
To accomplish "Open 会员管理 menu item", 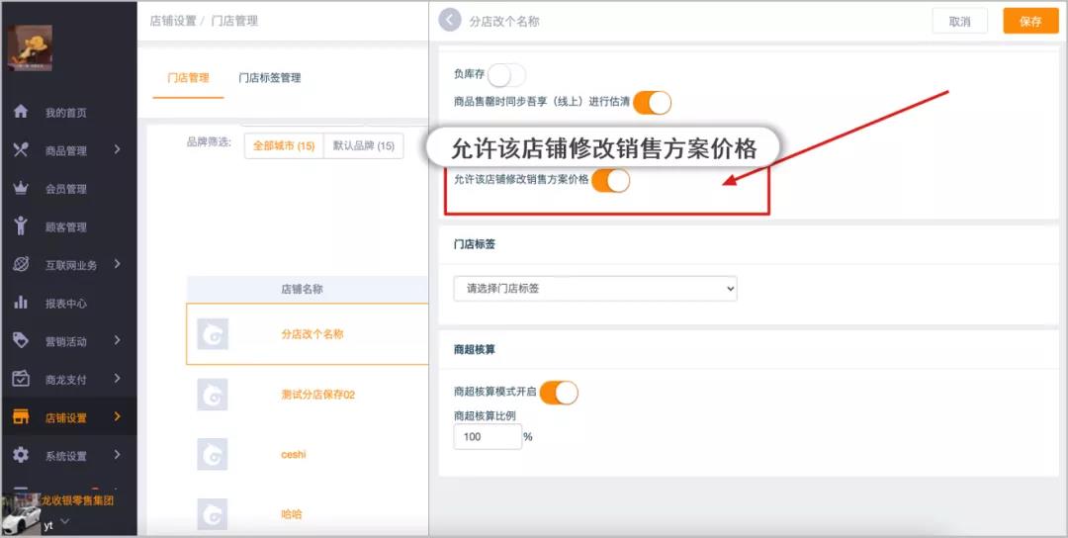I will coord(66,189).
